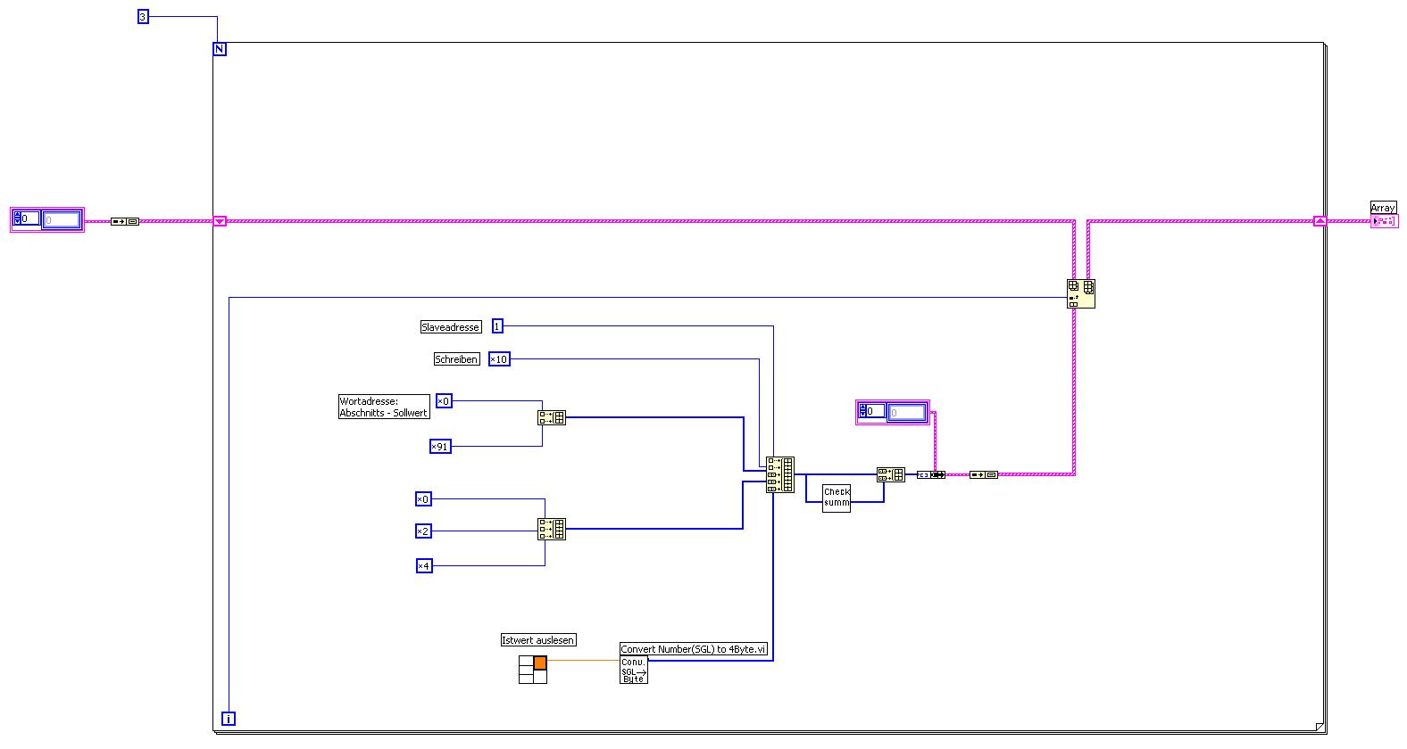Image resolution: width=1407 pixels, height=749 pixels.
Task: Select the numeric constant 3 wired to N
Action: point(143,16)
